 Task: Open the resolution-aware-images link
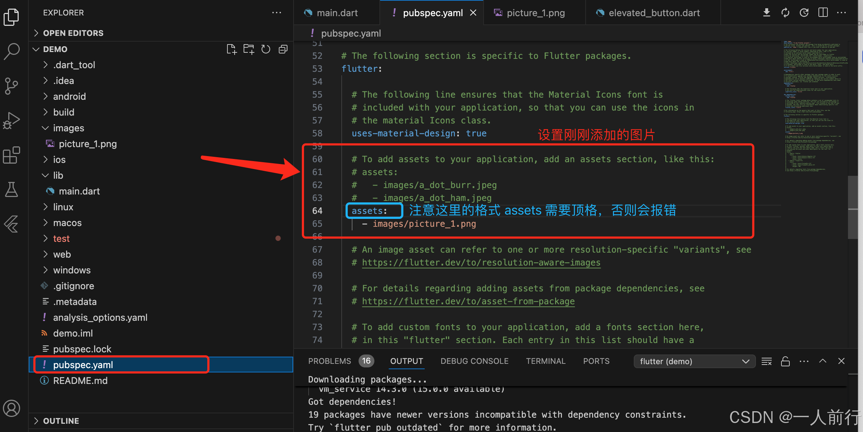[x=481, y=263]
